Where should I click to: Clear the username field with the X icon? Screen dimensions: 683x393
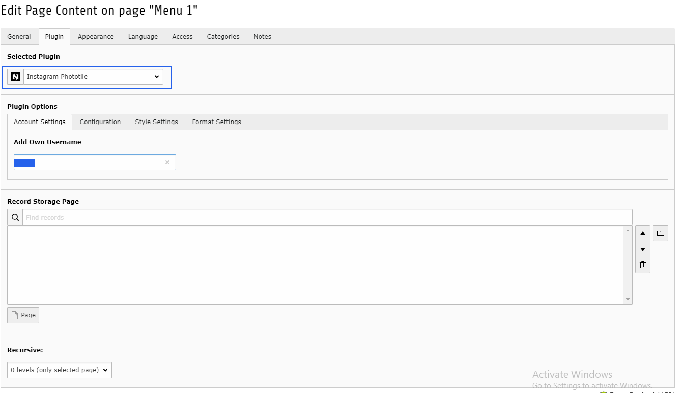click(167, 162)
